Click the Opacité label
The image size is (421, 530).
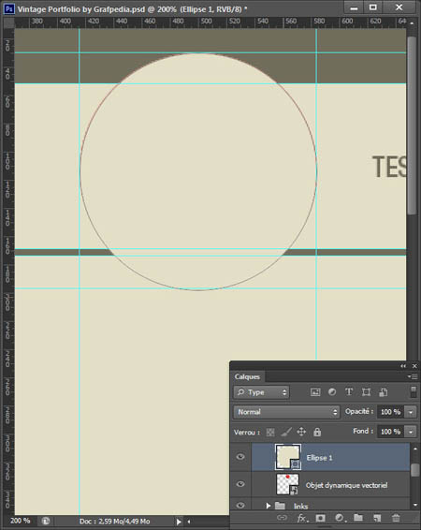[x=359, y=411]
